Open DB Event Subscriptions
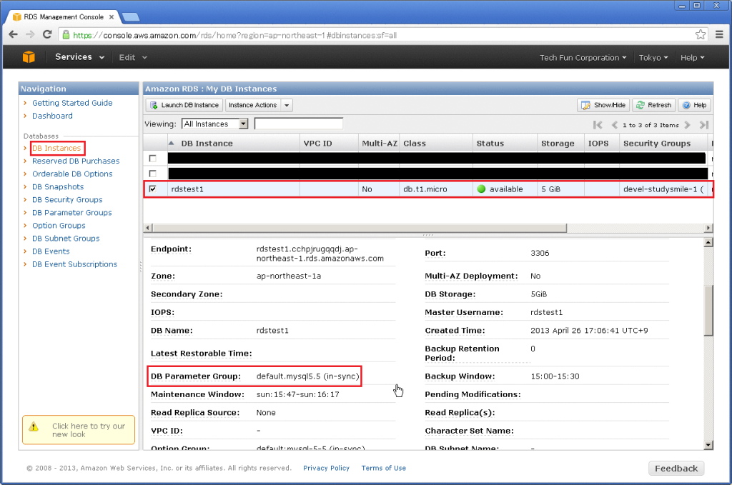This screenshot has height=485, width=732. [x=74, y=264]
